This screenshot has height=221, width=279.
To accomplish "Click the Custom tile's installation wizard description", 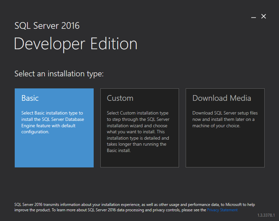I will point(138,132).
